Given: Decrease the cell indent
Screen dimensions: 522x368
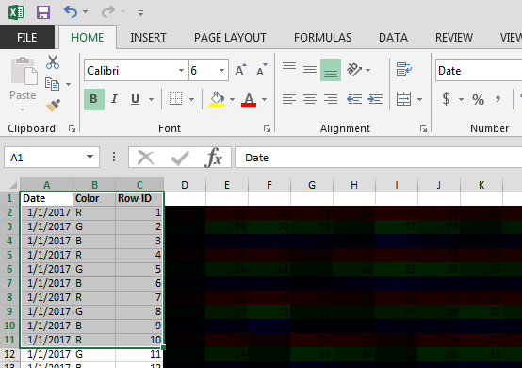Looking at the screenshot, I should pos(354,99).
